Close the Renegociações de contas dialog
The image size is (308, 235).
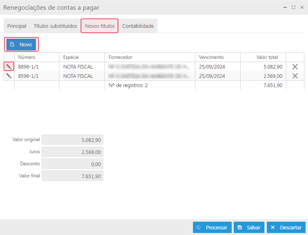tap(302, 7)
